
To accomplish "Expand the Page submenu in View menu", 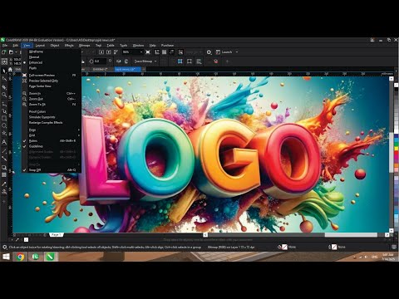I will 51,130.
